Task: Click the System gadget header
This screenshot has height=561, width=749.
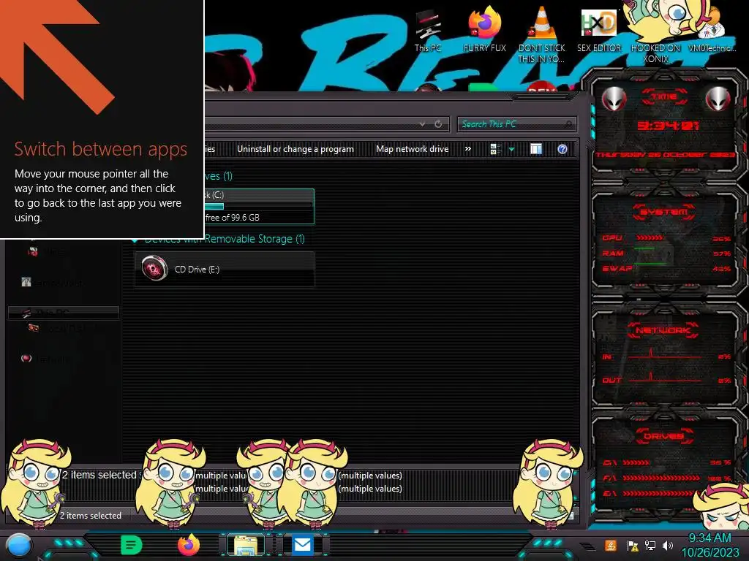Action: pos(663,212)
